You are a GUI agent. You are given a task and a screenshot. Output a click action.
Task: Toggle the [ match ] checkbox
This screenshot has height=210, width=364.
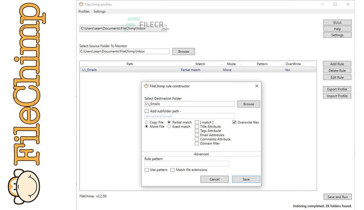(x=197, y=122)
